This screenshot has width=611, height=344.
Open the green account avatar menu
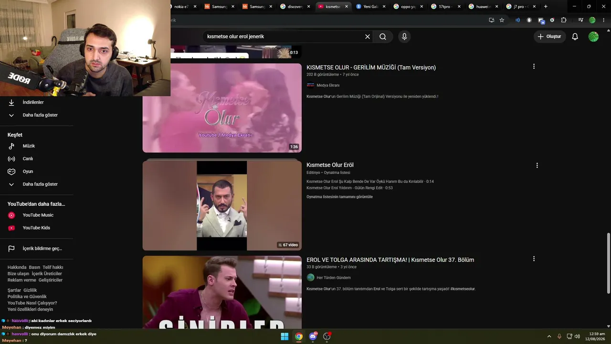(x=593, y=37)
